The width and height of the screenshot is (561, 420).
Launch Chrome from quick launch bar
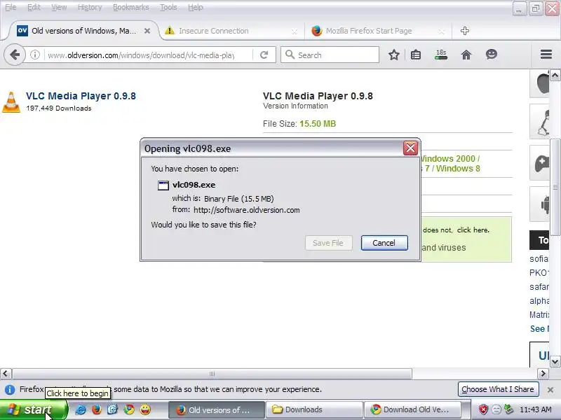[x=129, y=409]
